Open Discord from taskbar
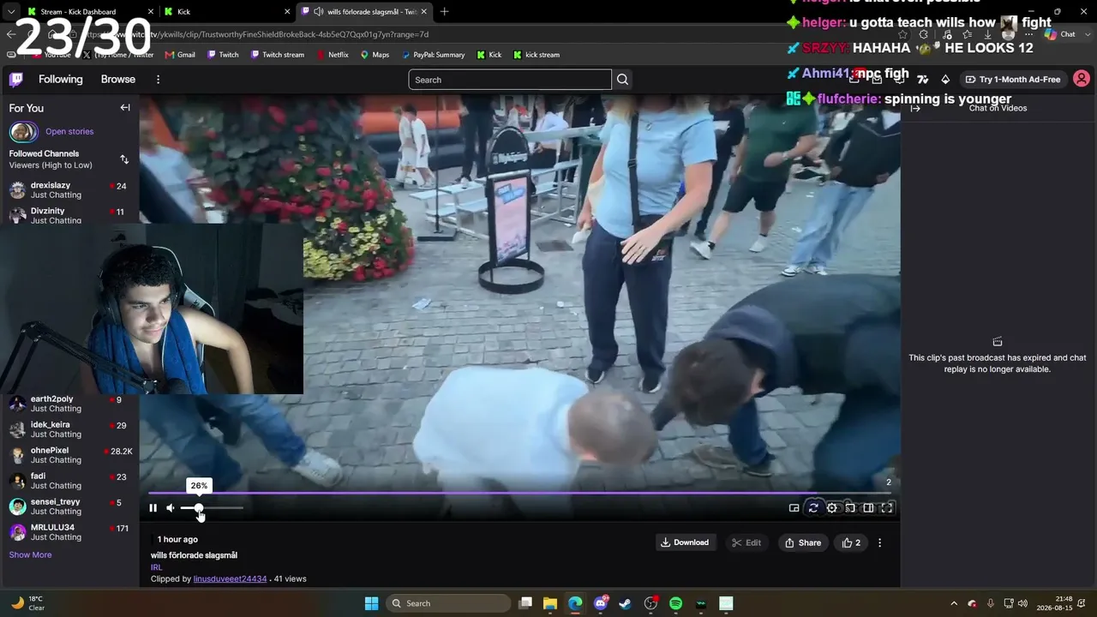The height and width of the screenshot is (617, 1097). (x=601, y=603)
